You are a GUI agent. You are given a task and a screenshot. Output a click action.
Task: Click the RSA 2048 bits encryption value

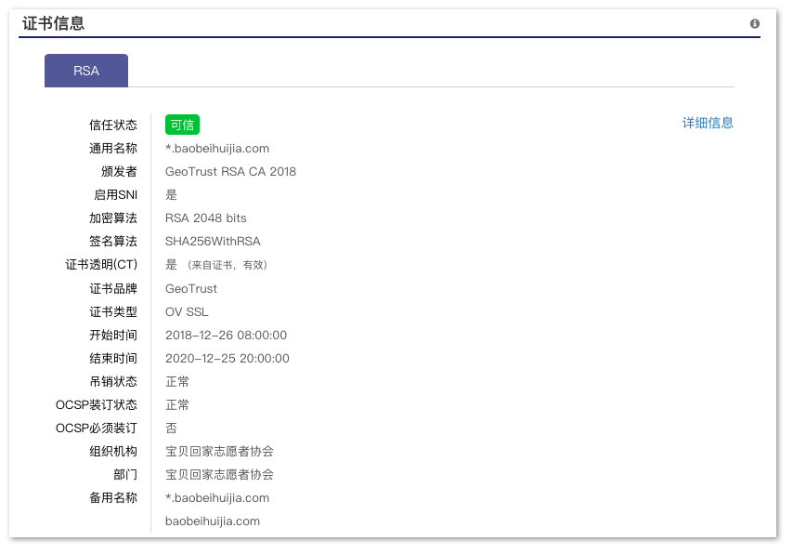(206, 218)
